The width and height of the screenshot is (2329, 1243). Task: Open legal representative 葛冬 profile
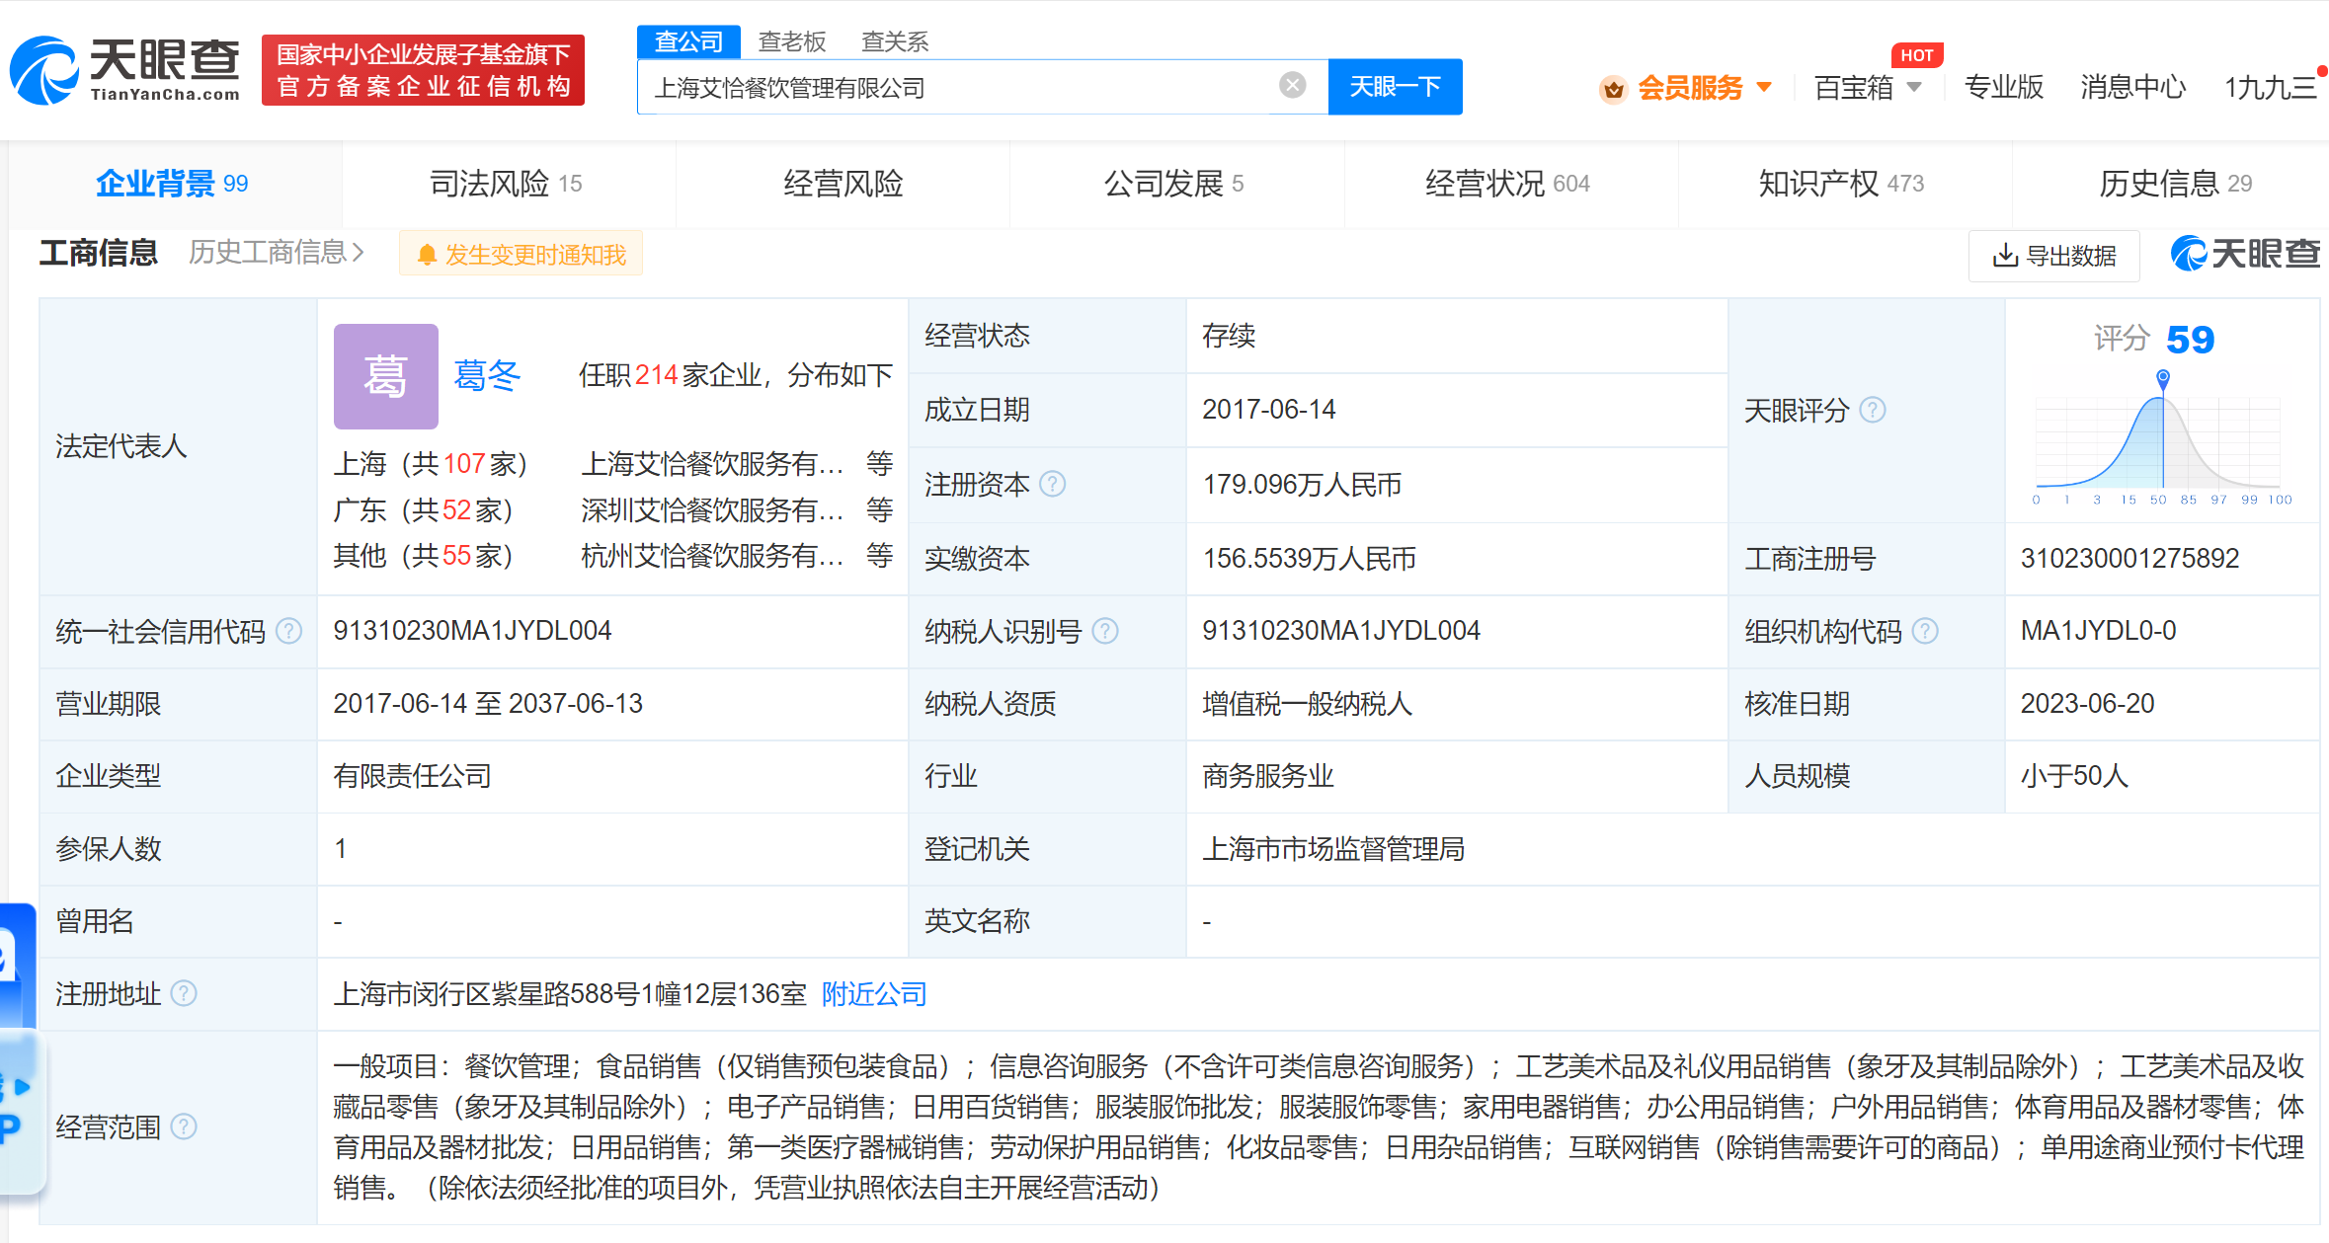(487, 375)
